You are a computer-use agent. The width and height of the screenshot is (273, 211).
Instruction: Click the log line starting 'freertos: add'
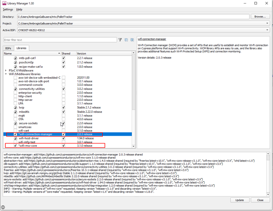tap(96, 170)
